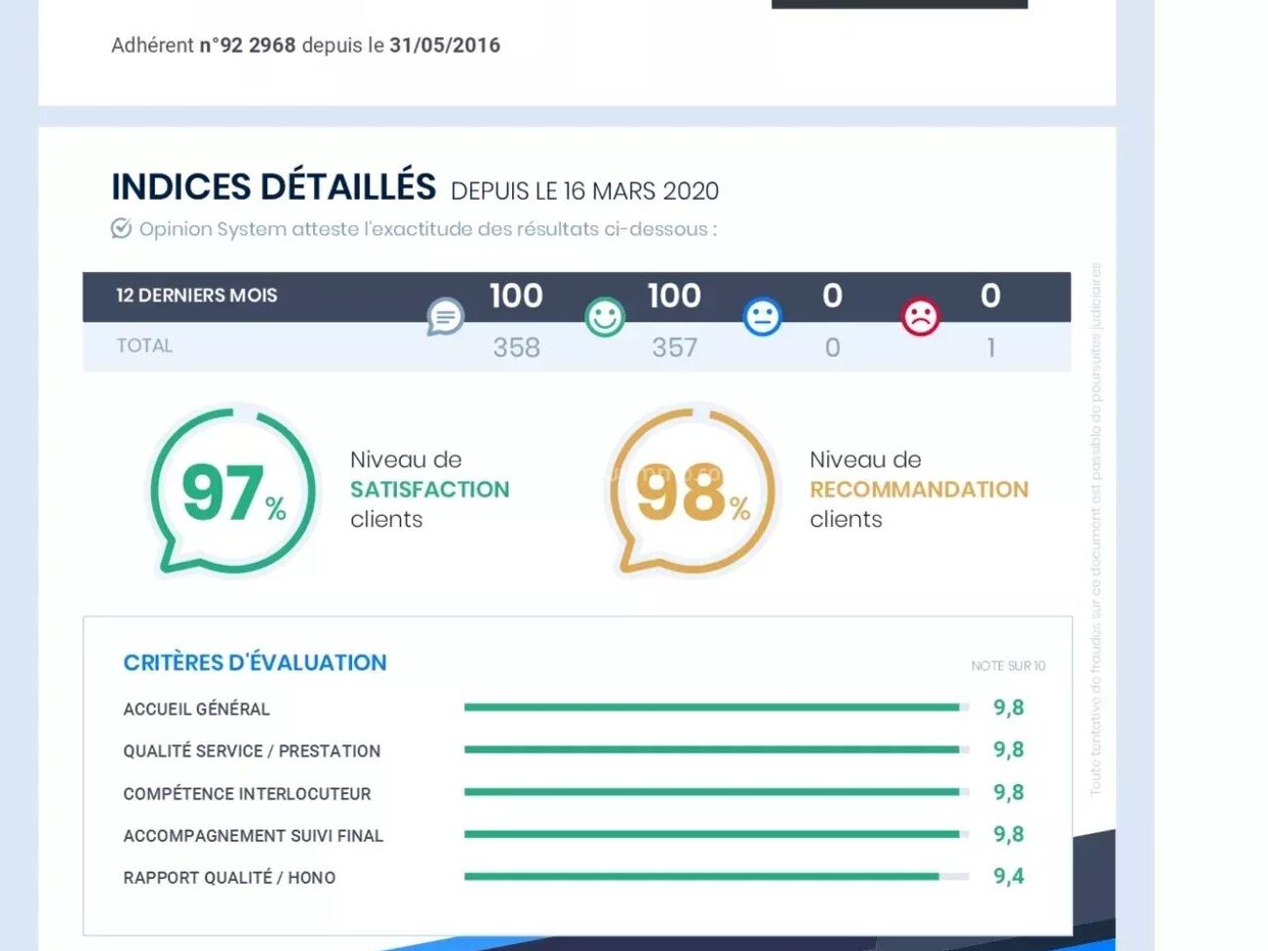Screen dimensions: 1268x951
Task: Click the gold 98% recommendation bubble
Action: pyautogui.click(x=692, y=491)
